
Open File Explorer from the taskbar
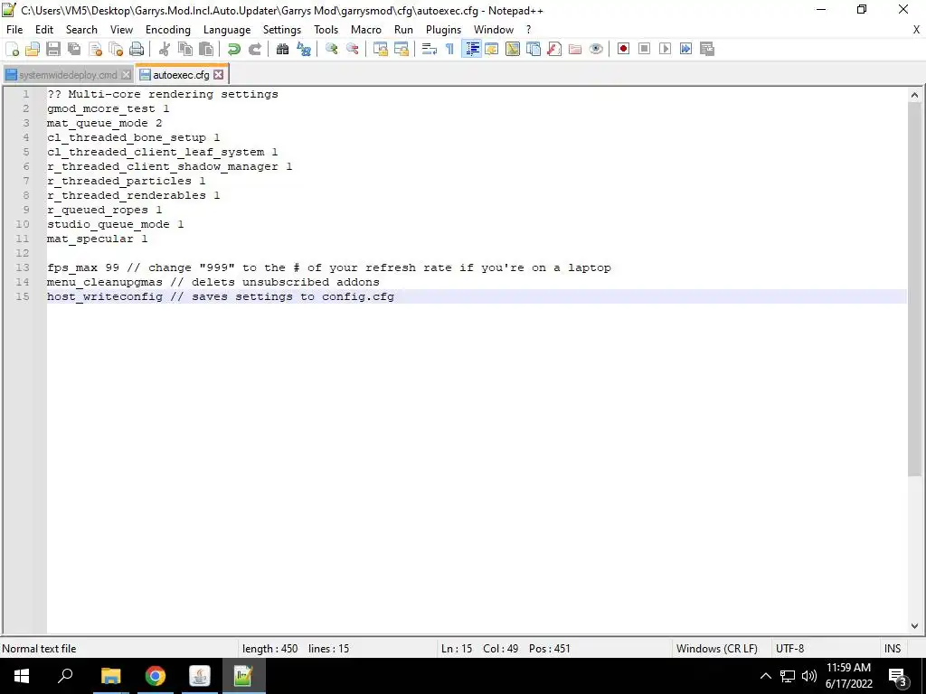pos(110,676)
